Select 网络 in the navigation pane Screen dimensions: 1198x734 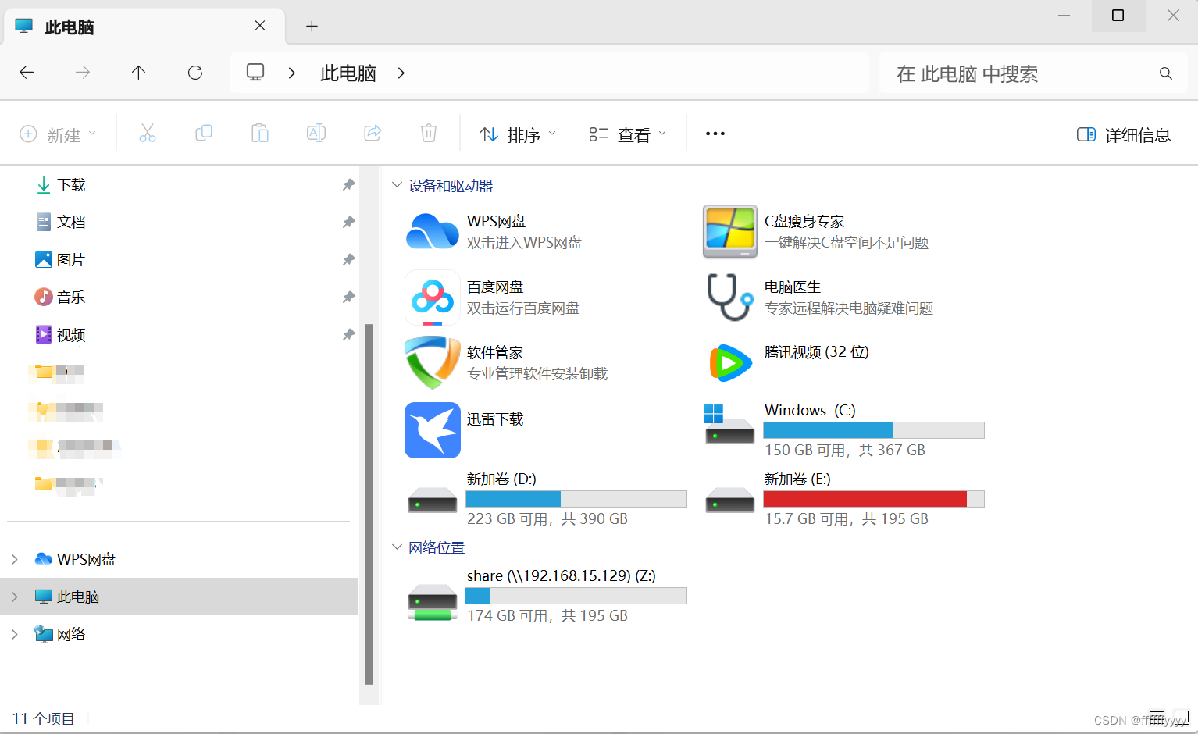(61, 634)
